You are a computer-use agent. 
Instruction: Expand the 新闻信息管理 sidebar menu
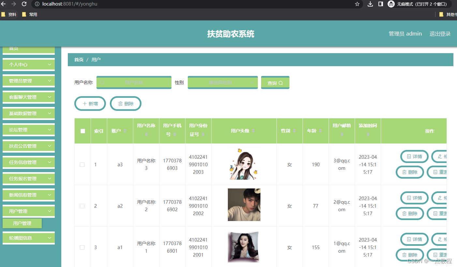[x=29, y=195]
